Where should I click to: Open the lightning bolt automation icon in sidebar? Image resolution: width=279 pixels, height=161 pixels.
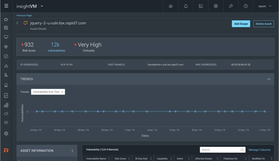tap(6, 75)
